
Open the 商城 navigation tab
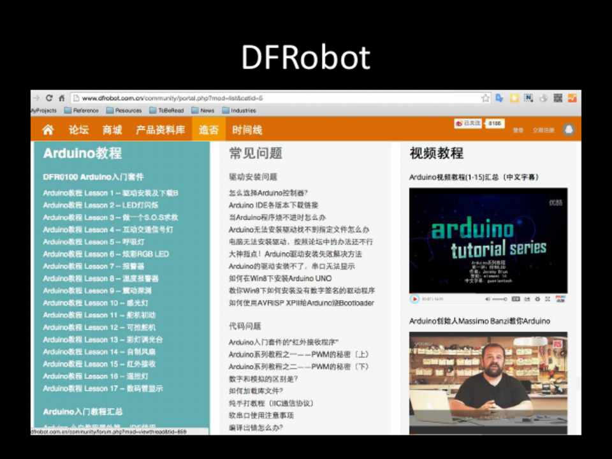pyautogui.click(x=112, y=130)
